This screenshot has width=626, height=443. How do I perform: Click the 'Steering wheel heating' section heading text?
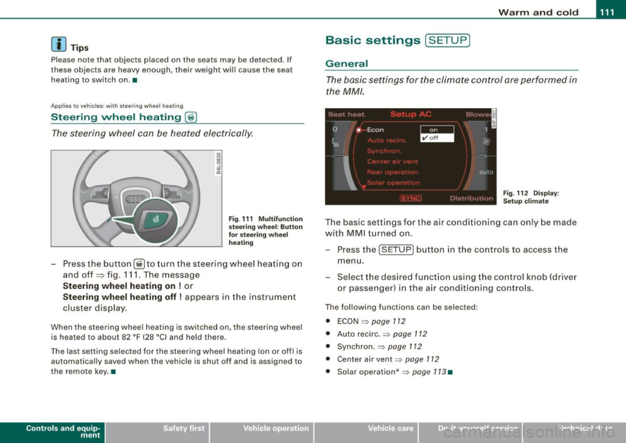tap(116, 117)
